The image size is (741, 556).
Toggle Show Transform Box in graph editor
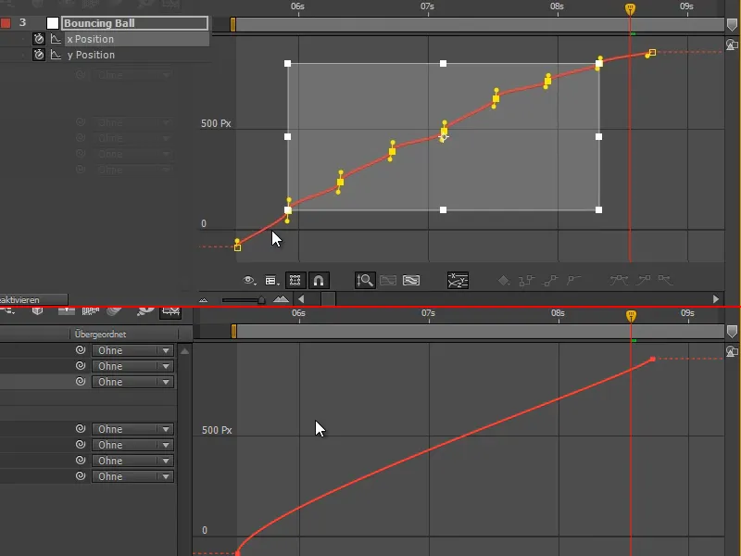point(295,280)
